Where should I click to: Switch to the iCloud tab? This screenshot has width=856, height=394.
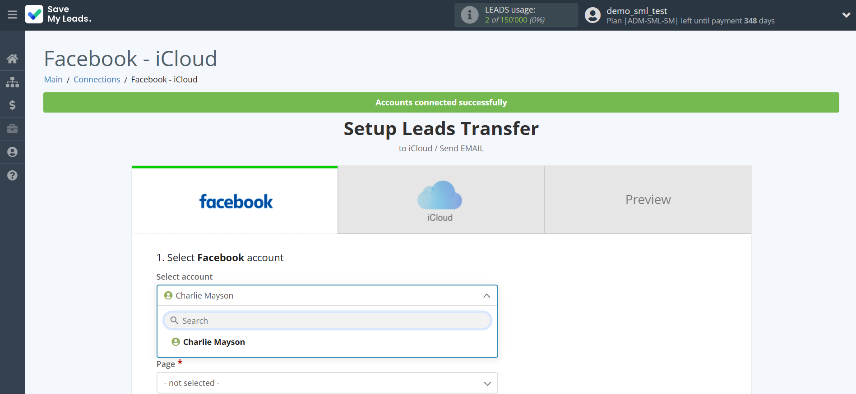tap(441, 200)
